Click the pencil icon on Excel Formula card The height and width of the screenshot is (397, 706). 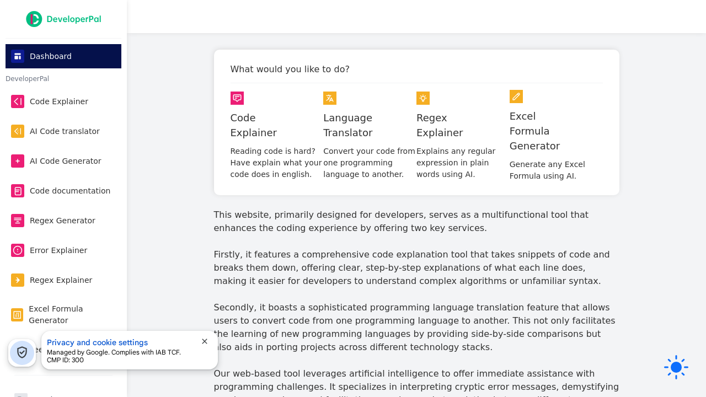pos(516,96)
